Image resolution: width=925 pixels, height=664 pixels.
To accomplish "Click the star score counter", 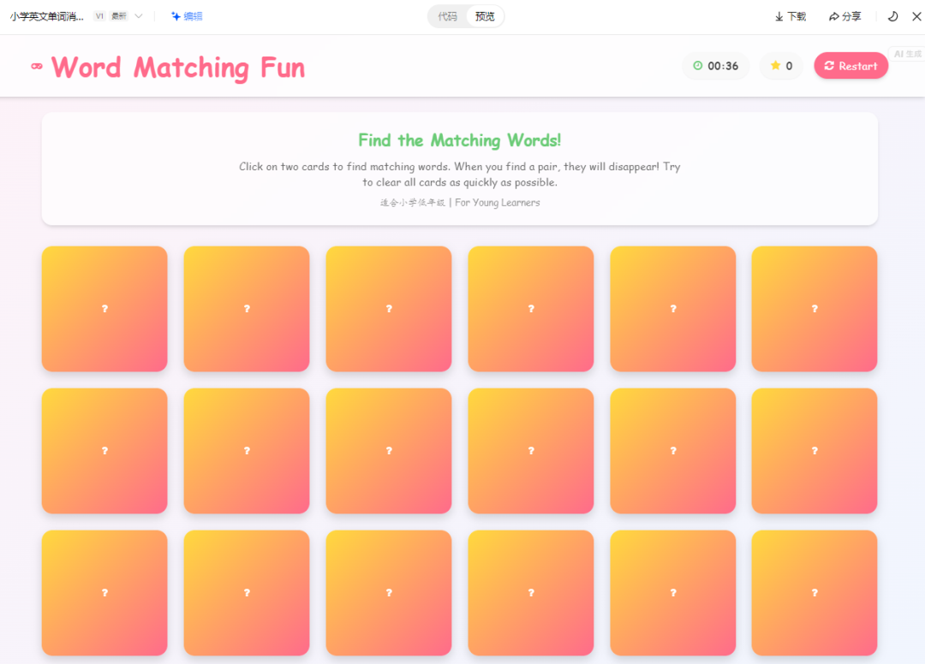I will 781,66.
